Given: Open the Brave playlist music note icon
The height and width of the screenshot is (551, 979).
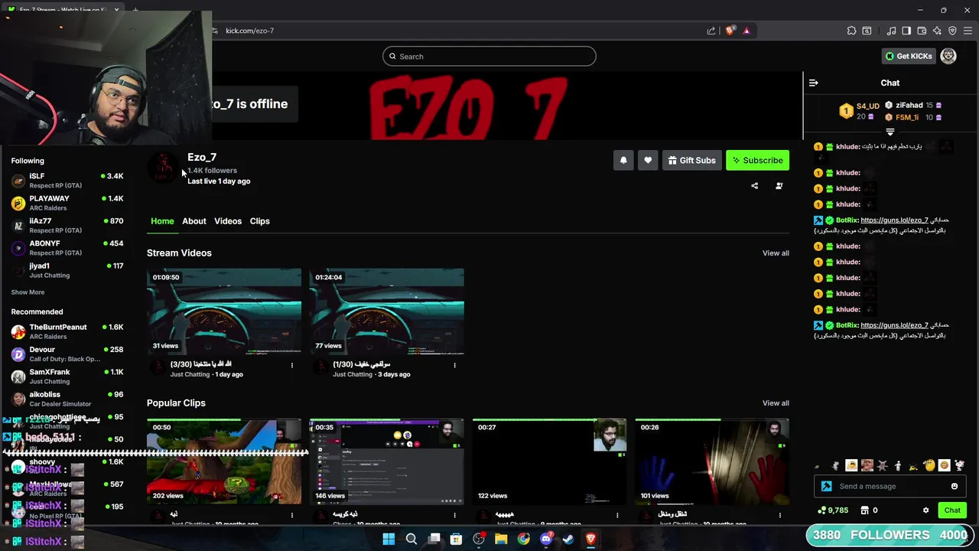Looking at the screenshot, I should 891,31.
